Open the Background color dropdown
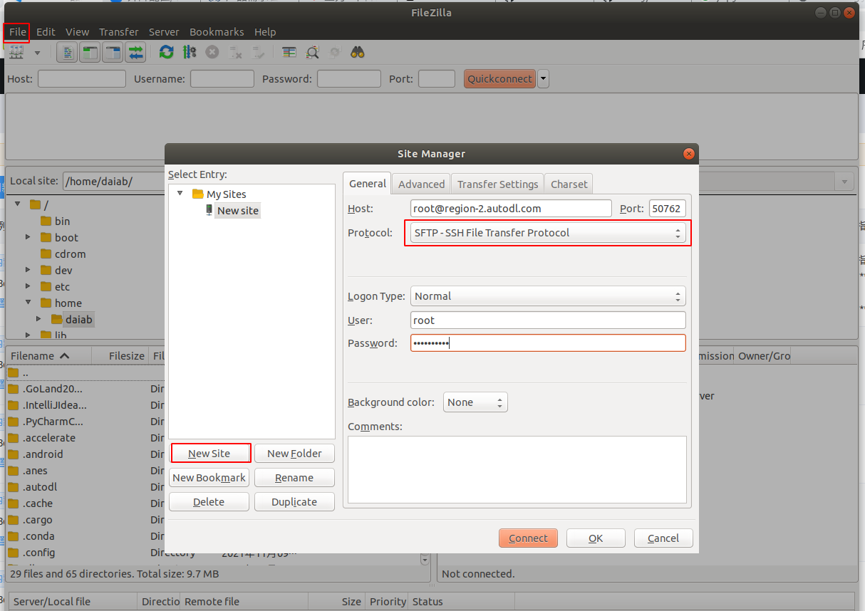865x611 pixels. 475,402
